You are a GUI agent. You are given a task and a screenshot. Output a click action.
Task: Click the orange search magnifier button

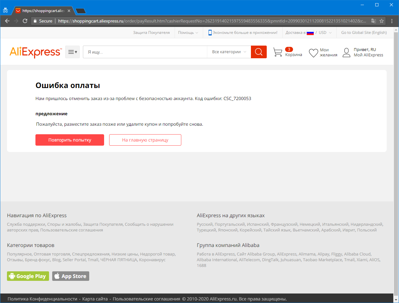click(259, 52)
